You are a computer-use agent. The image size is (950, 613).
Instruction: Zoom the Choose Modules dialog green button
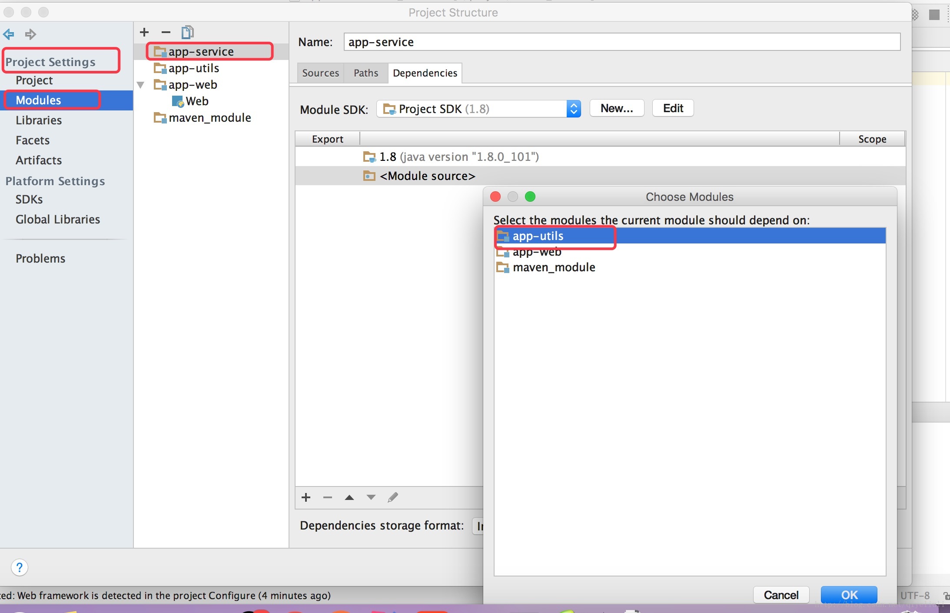(530, 197)
